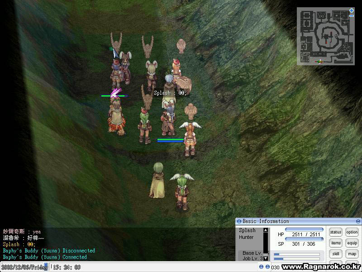The width and height of the screenshot is (362, 272).
Task: Click the right round button on the chat bar
Action: [267, 267]
